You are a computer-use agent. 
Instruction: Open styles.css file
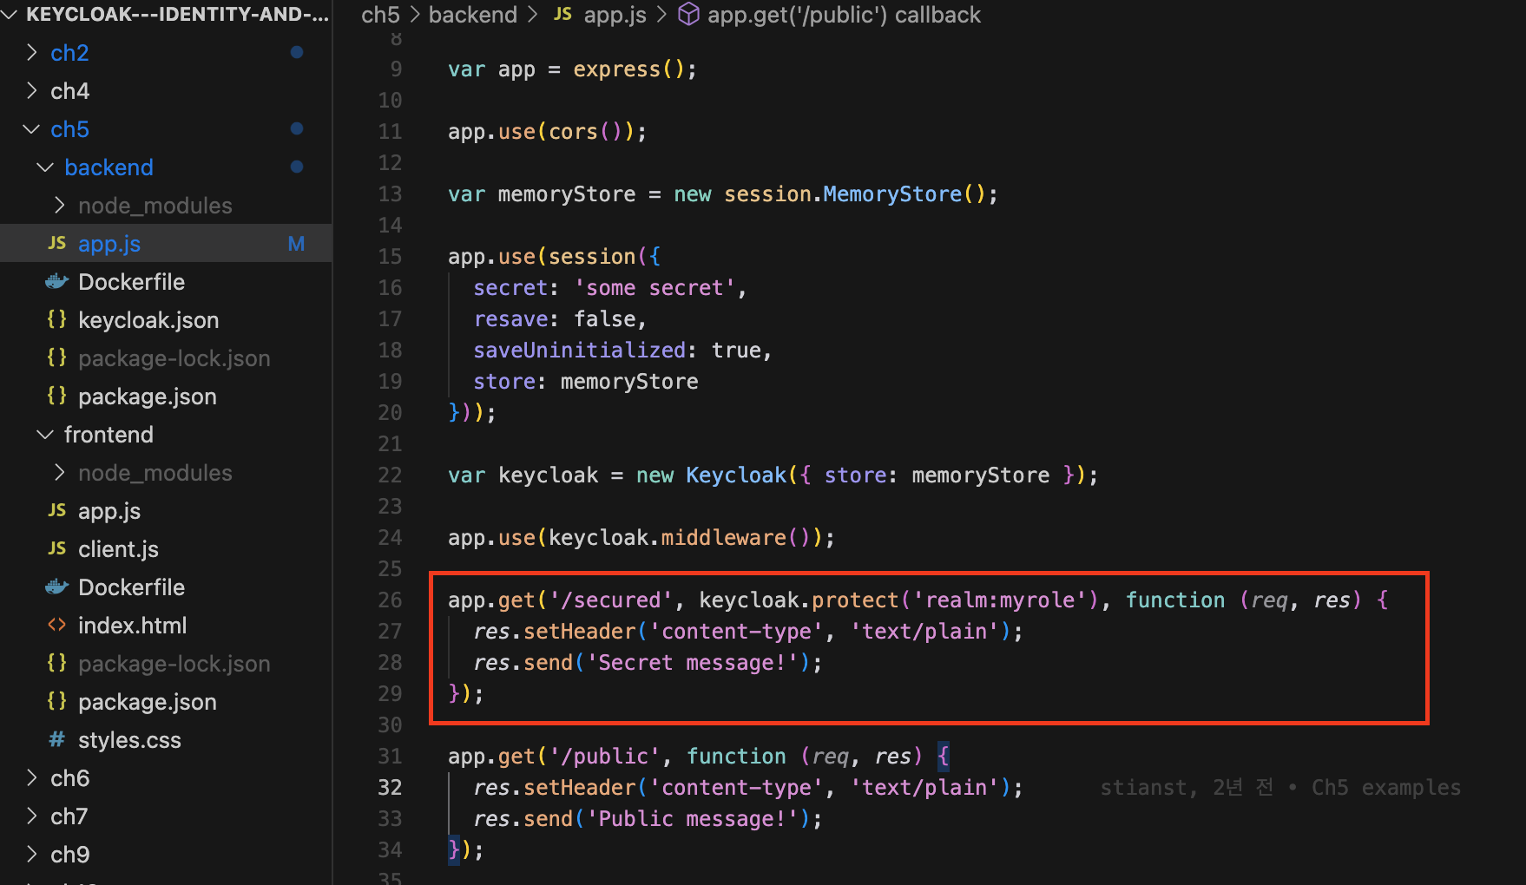pyautogui.click(x=129, y=740)
